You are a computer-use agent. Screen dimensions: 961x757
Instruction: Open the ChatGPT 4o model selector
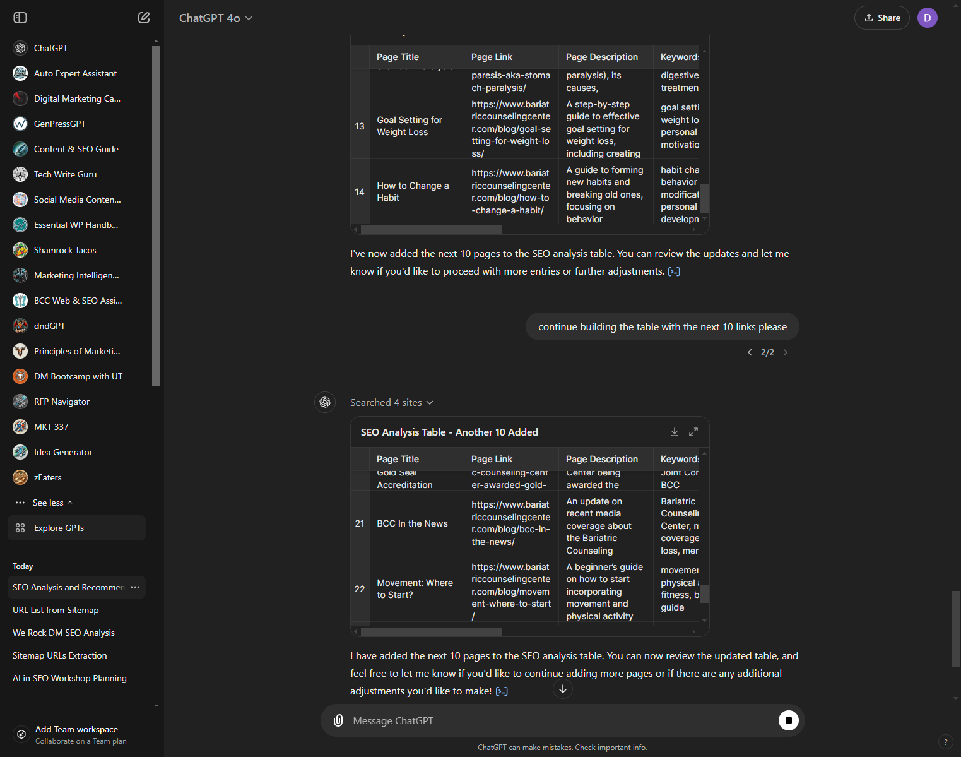[216, 18]
